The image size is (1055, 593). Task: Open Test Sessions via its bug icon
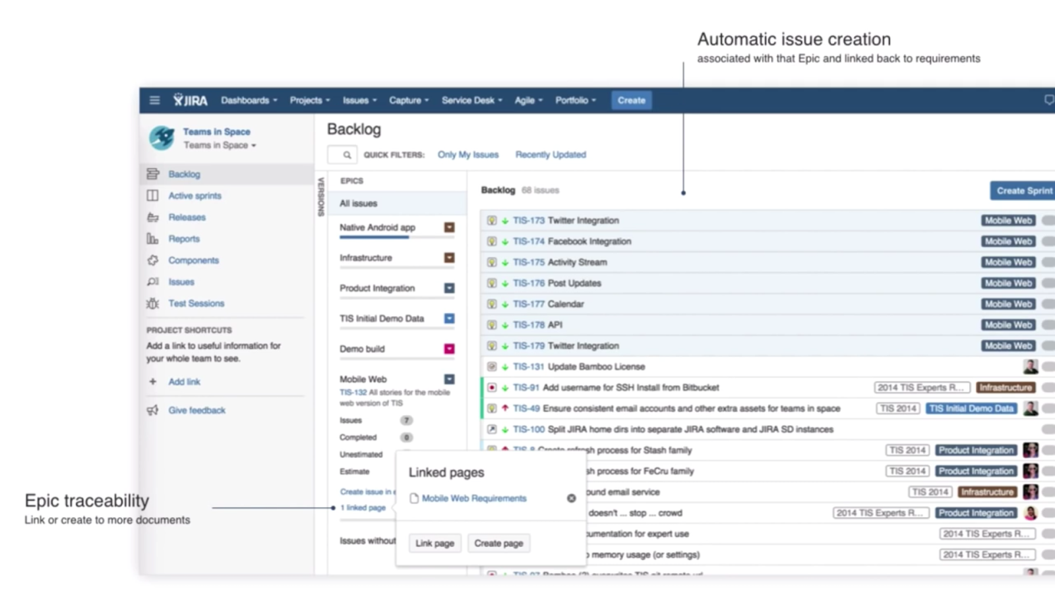click(x=152, y=303)
